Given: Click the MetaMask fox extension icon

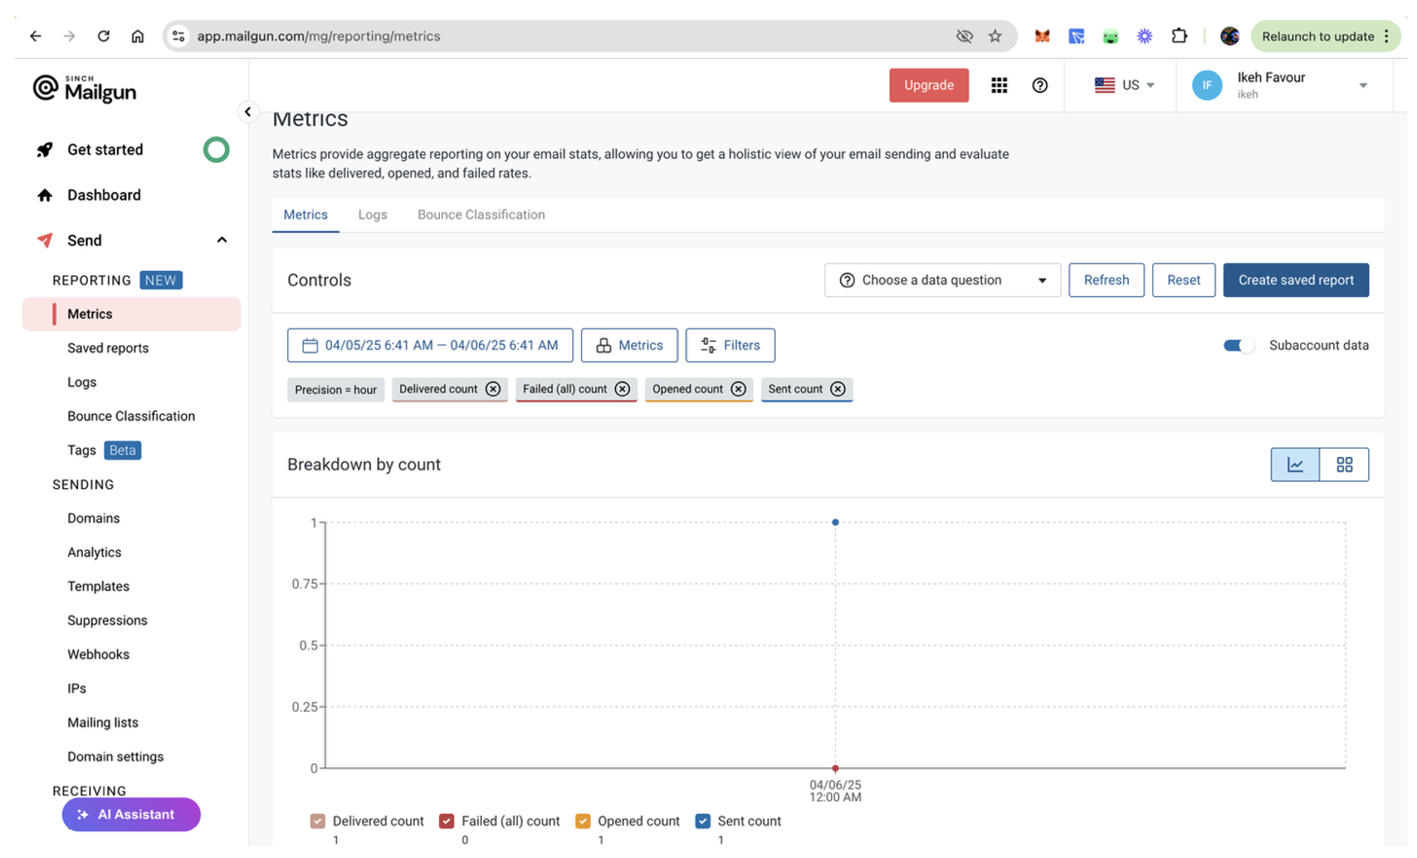Looking at the screenshot, I should pyautogui.click(x=1042, y=36).
